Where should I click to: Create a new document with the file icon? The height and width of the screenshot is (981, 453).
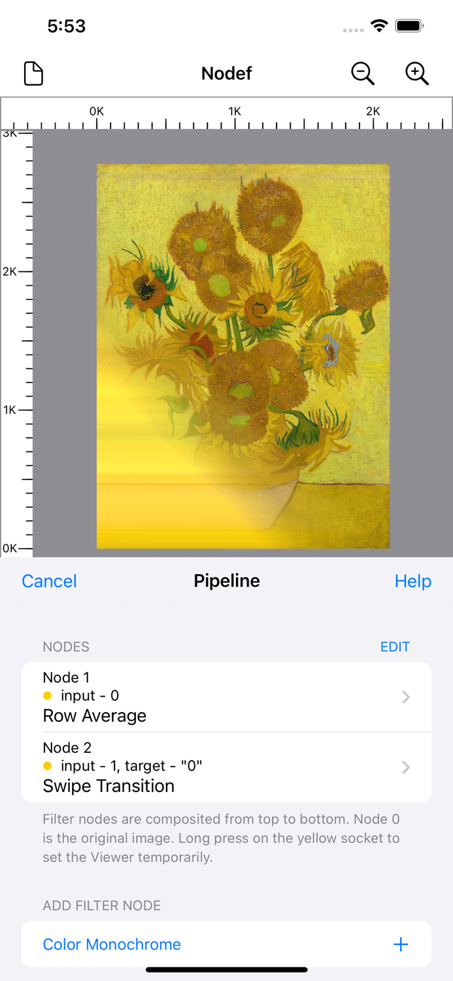[x=33, y=73]
